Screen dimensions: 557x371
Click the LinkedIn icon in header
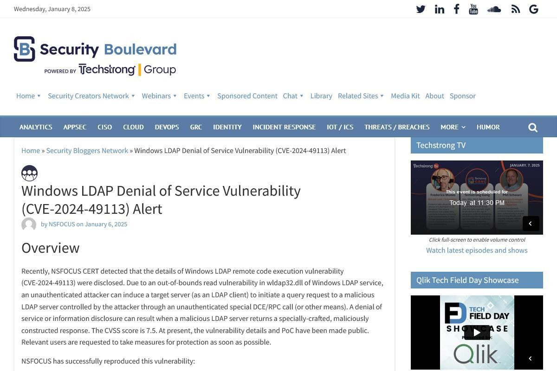click(439, 9)
